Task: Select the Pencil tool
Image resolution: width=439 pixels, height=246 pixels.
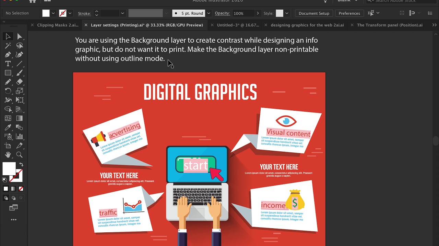Action: (8, 82)
